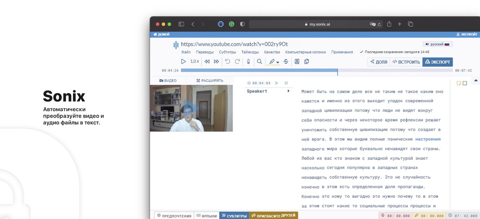Click the paragraph timestamp 00:04:05

tap(262, 83)
